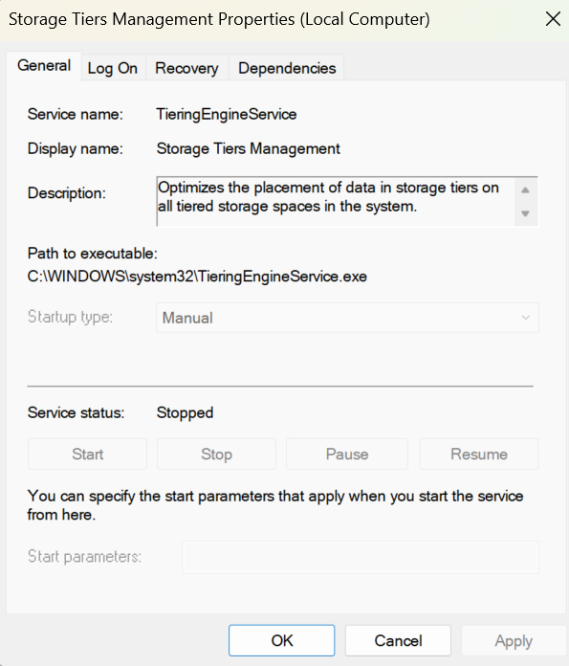569x666 pixels.
Task: Click the Service name label
Action: point(76,114)
